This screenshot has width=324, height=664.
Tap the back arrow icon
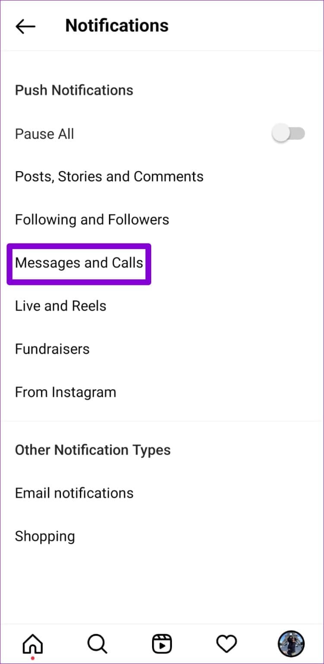click(25, 26)
